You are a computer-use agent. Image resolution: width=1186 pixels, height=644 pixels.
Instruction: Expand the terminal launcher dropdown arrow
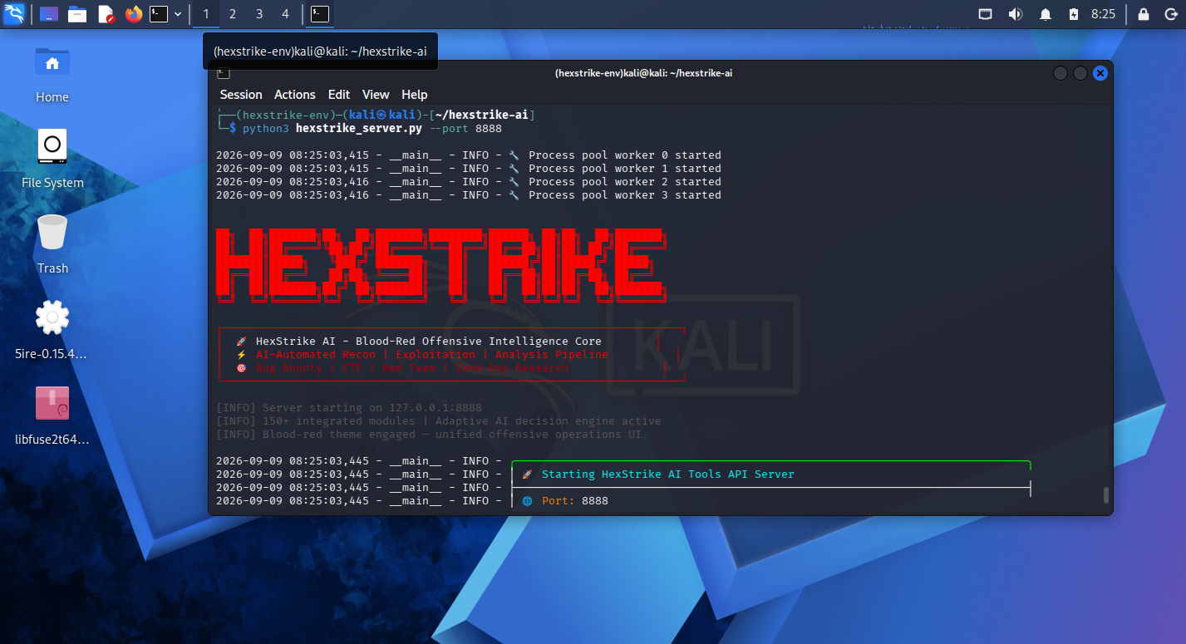coord(177,14)
